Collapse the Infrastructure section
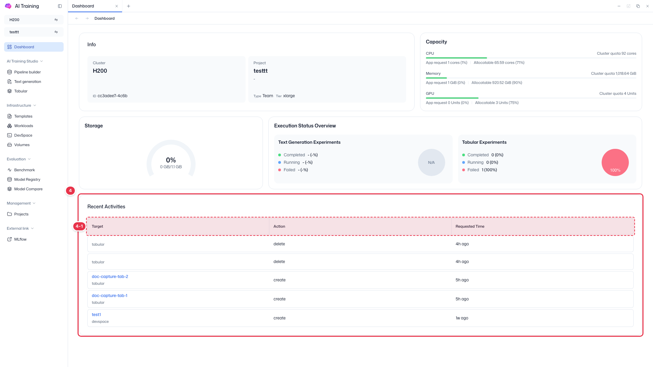653x367 pixels. point(21,105)
